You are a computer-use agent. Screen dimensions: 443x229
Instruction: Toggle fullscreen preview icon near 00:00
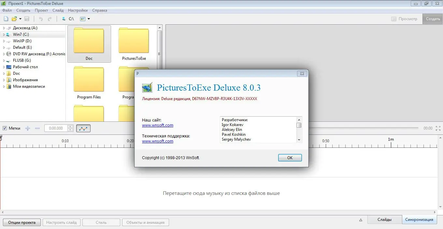(438, 128)
